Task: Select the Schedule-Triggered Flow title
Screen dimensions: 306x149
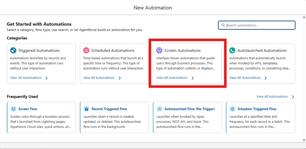Action: pyautogui.click(x=257, y=109)
